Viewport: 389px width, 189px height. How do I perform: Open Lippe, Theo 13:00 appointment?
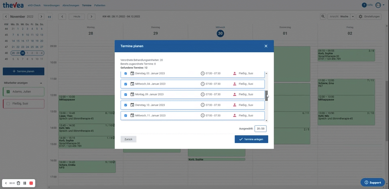point(86,118)
